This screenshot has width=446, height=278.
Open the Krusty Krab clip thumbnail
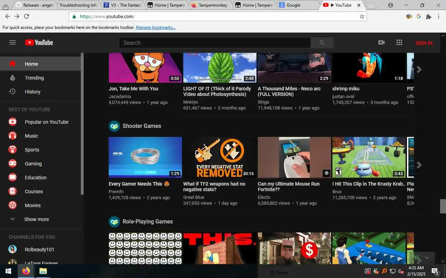369,157
